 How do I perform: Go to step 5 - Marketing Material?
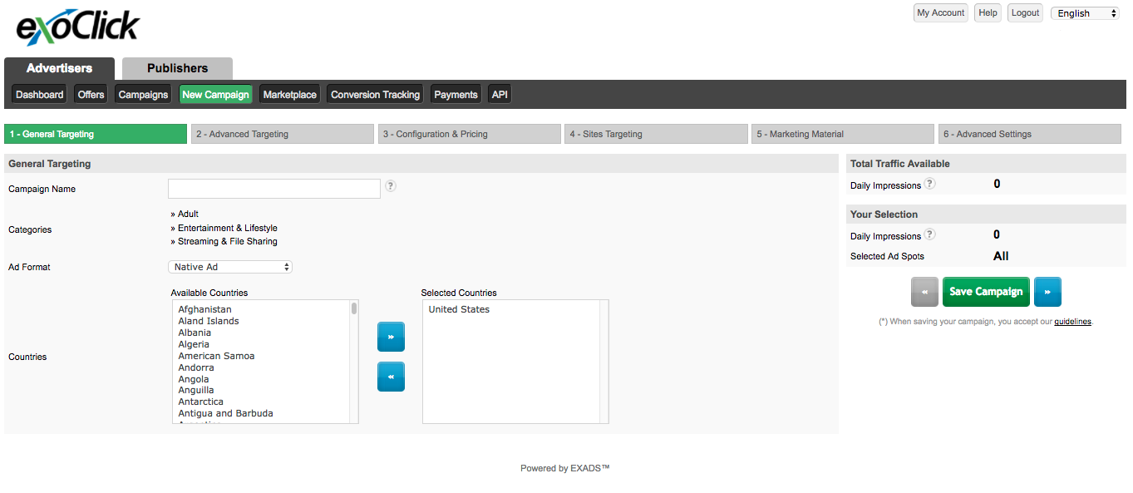tap(843, 134)
